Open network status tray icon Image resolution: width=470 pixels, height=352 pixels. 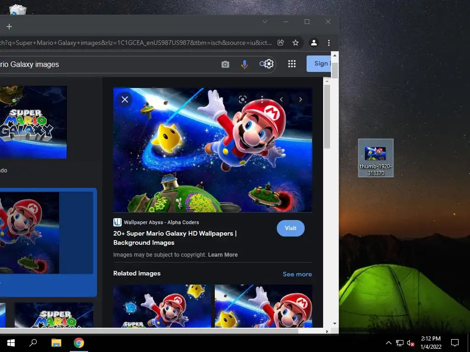coord(400,343)
